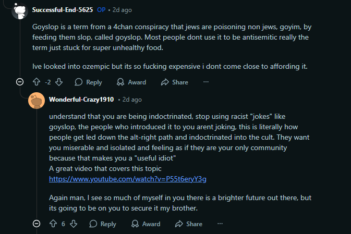Downvote Successful-End-5625's comment
Viewport: 351px width, 234px height.
tap(59, 82)
